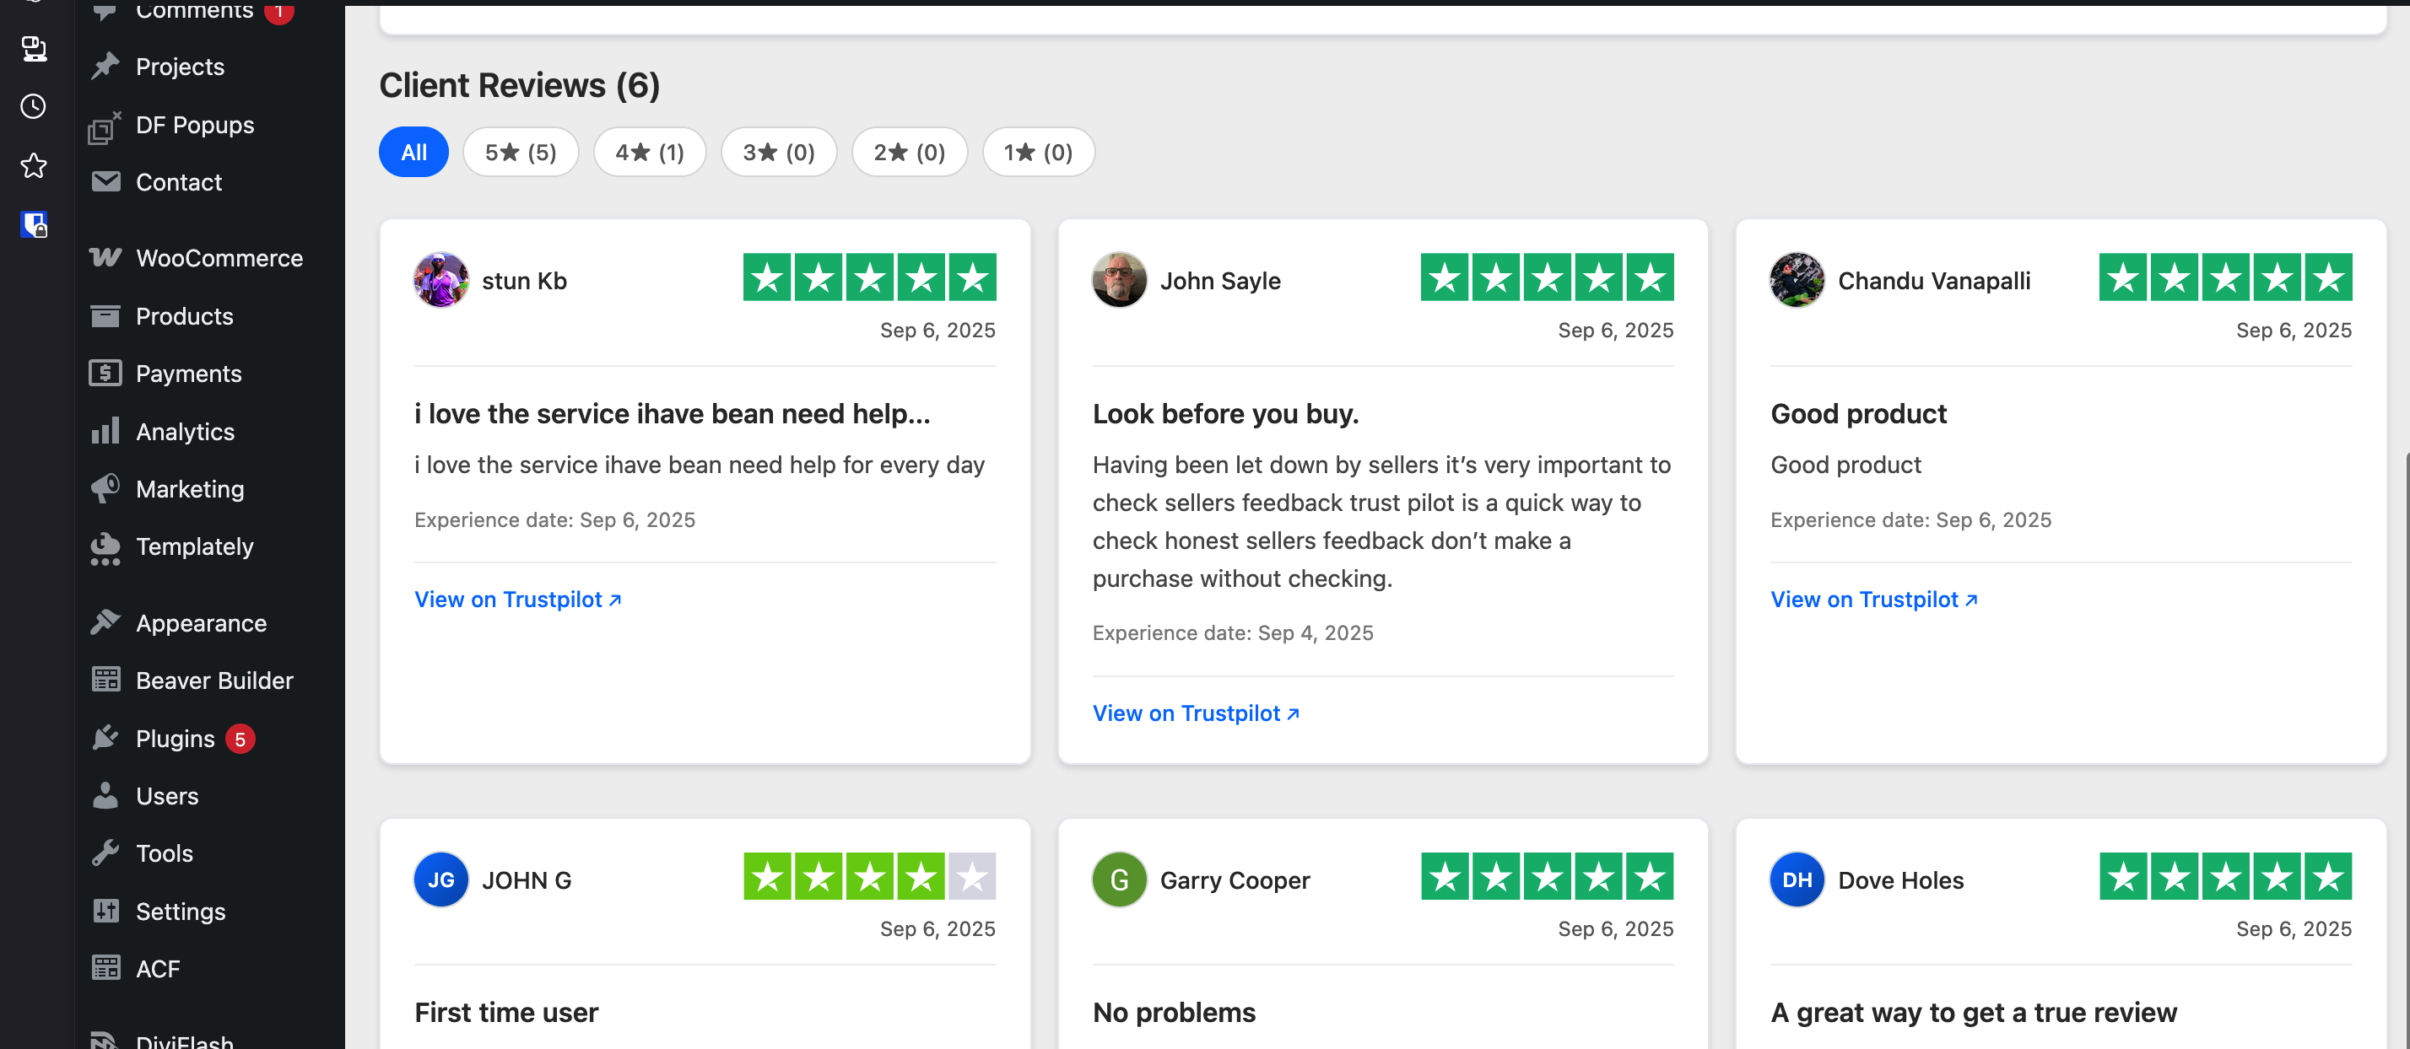The image size is (2410, 1049).
Task: Open the Beaver Builder menu item
Action: pyautogui.click(x=213, y=680)
